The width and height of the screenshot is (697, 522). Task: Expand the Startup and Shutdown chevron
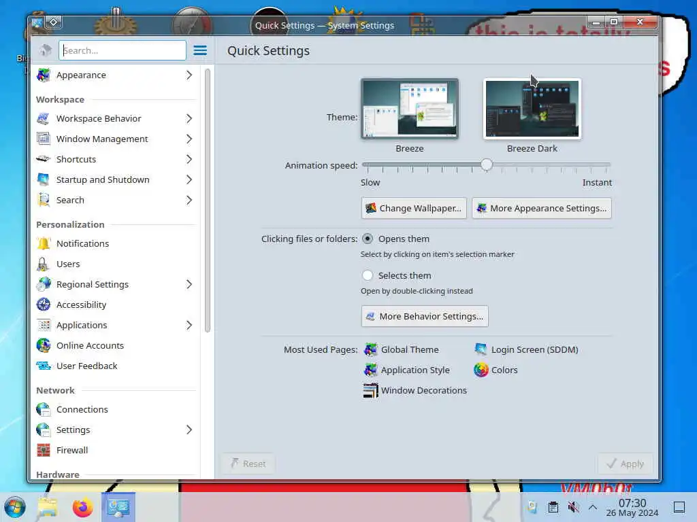tap(189, 179)
